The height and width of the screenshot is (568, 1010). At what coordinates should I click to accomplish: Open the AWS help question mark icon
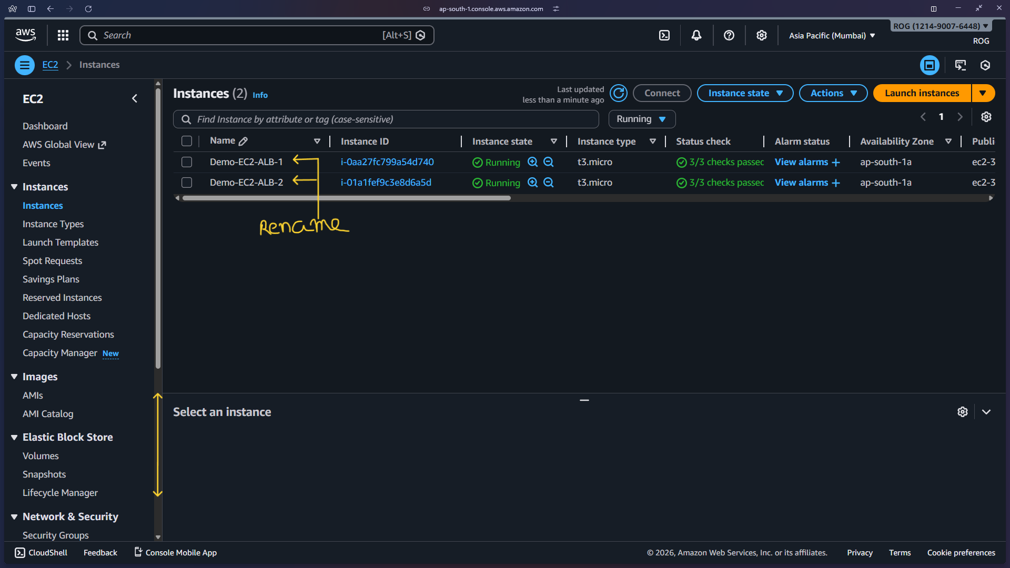point(729,35)
